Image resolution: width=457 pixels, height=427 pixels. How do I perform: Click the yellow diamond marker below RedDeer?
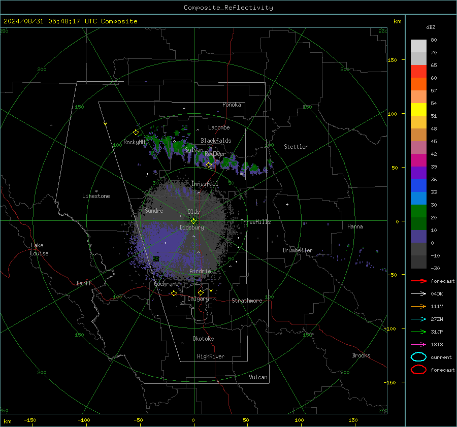coord(209,165)
